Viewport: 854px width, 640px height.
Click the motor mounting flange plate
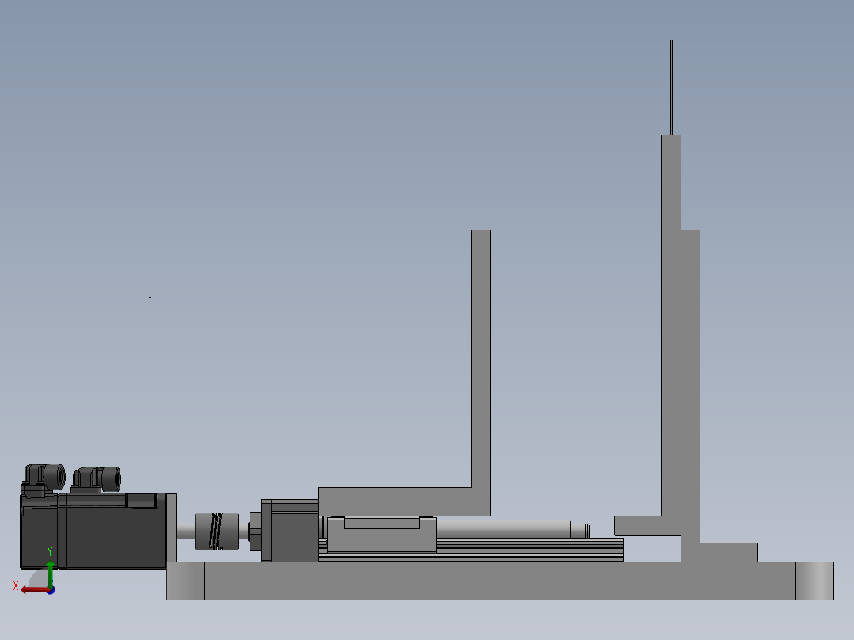tap(171, 528)
